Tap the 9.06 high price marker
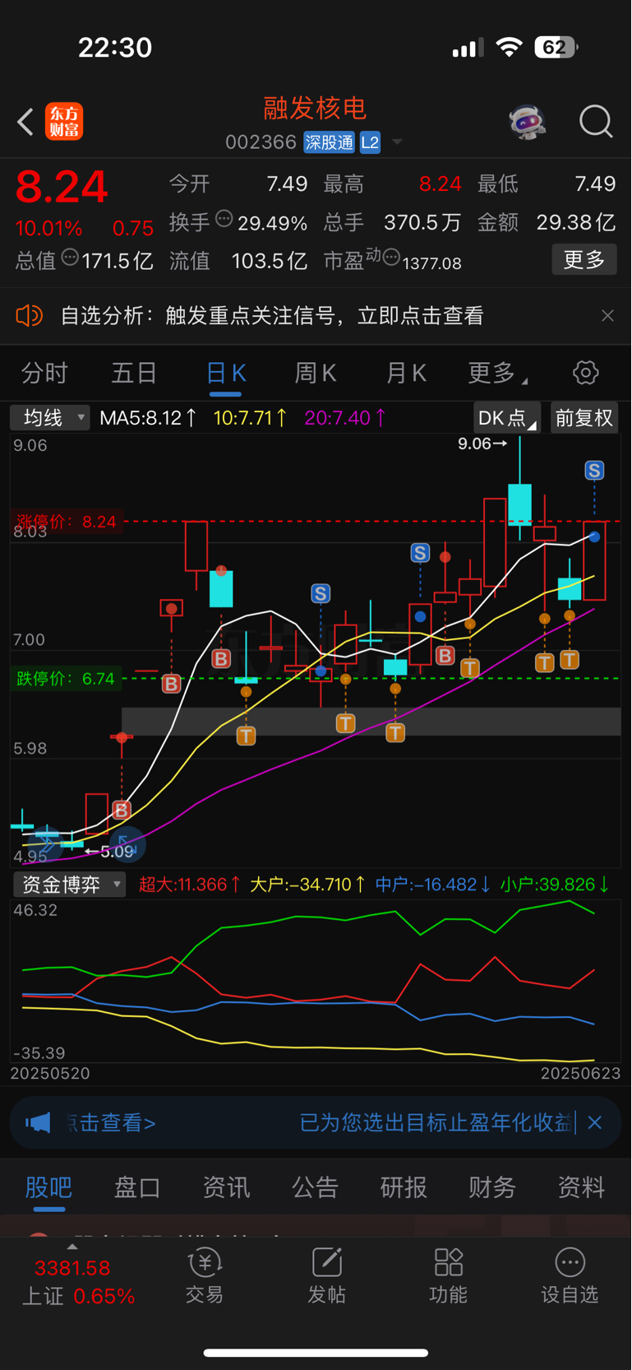632x1370 pixels. [x=482, y=444]
